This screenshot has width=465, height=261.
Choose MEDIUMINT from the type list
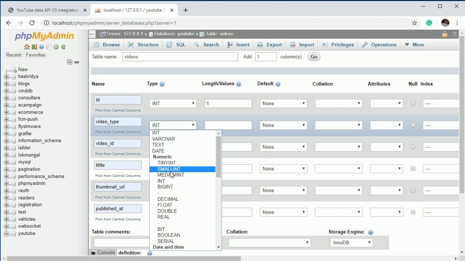tap(171, 175)
